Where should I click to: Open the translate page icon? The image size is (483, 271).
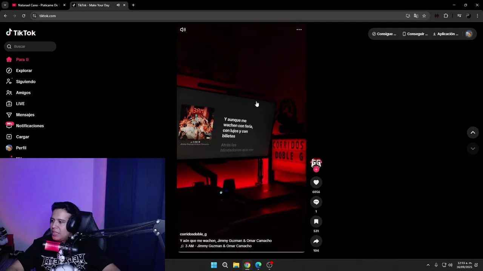416,16
